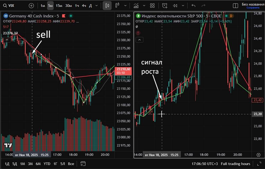Screen dimensions: 265x169
Task: Switch to the 15м timeframe
Action: point(59,6)
